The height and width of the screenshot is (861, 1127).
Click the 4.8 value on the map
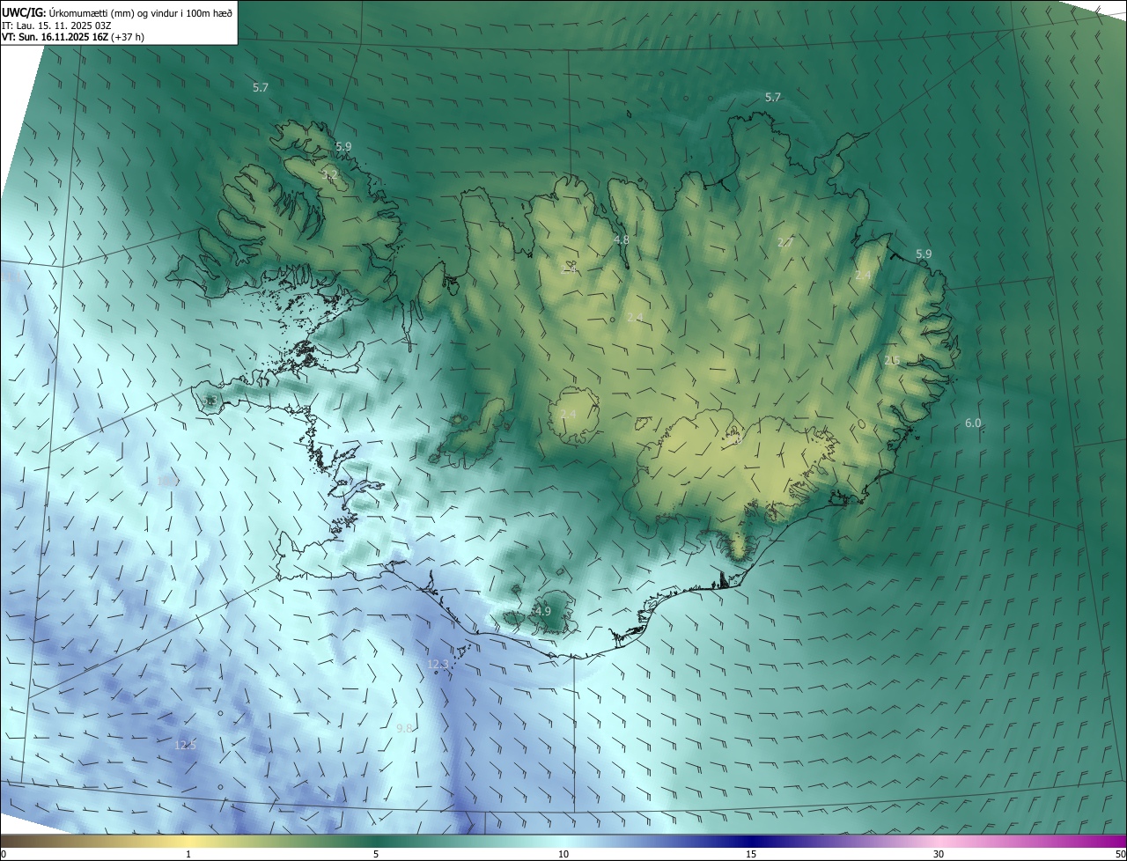pyautogui.click(x=622, y=239)
